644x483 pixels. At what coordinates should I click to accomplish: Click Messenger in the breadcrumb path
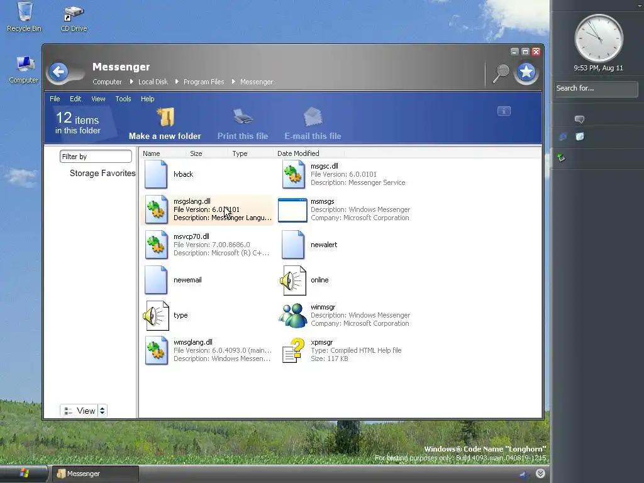click(x=257, y=82)
